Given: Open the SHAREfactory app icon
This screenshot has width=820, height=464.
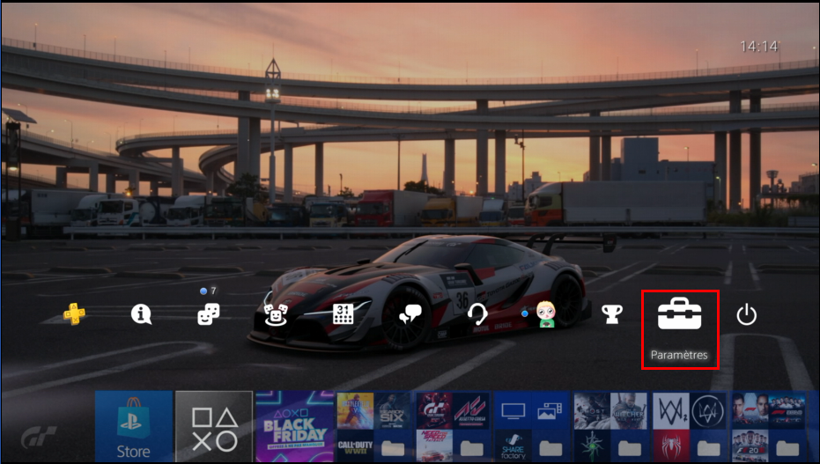Looking at the screenshot, I should tap(513, 446).
